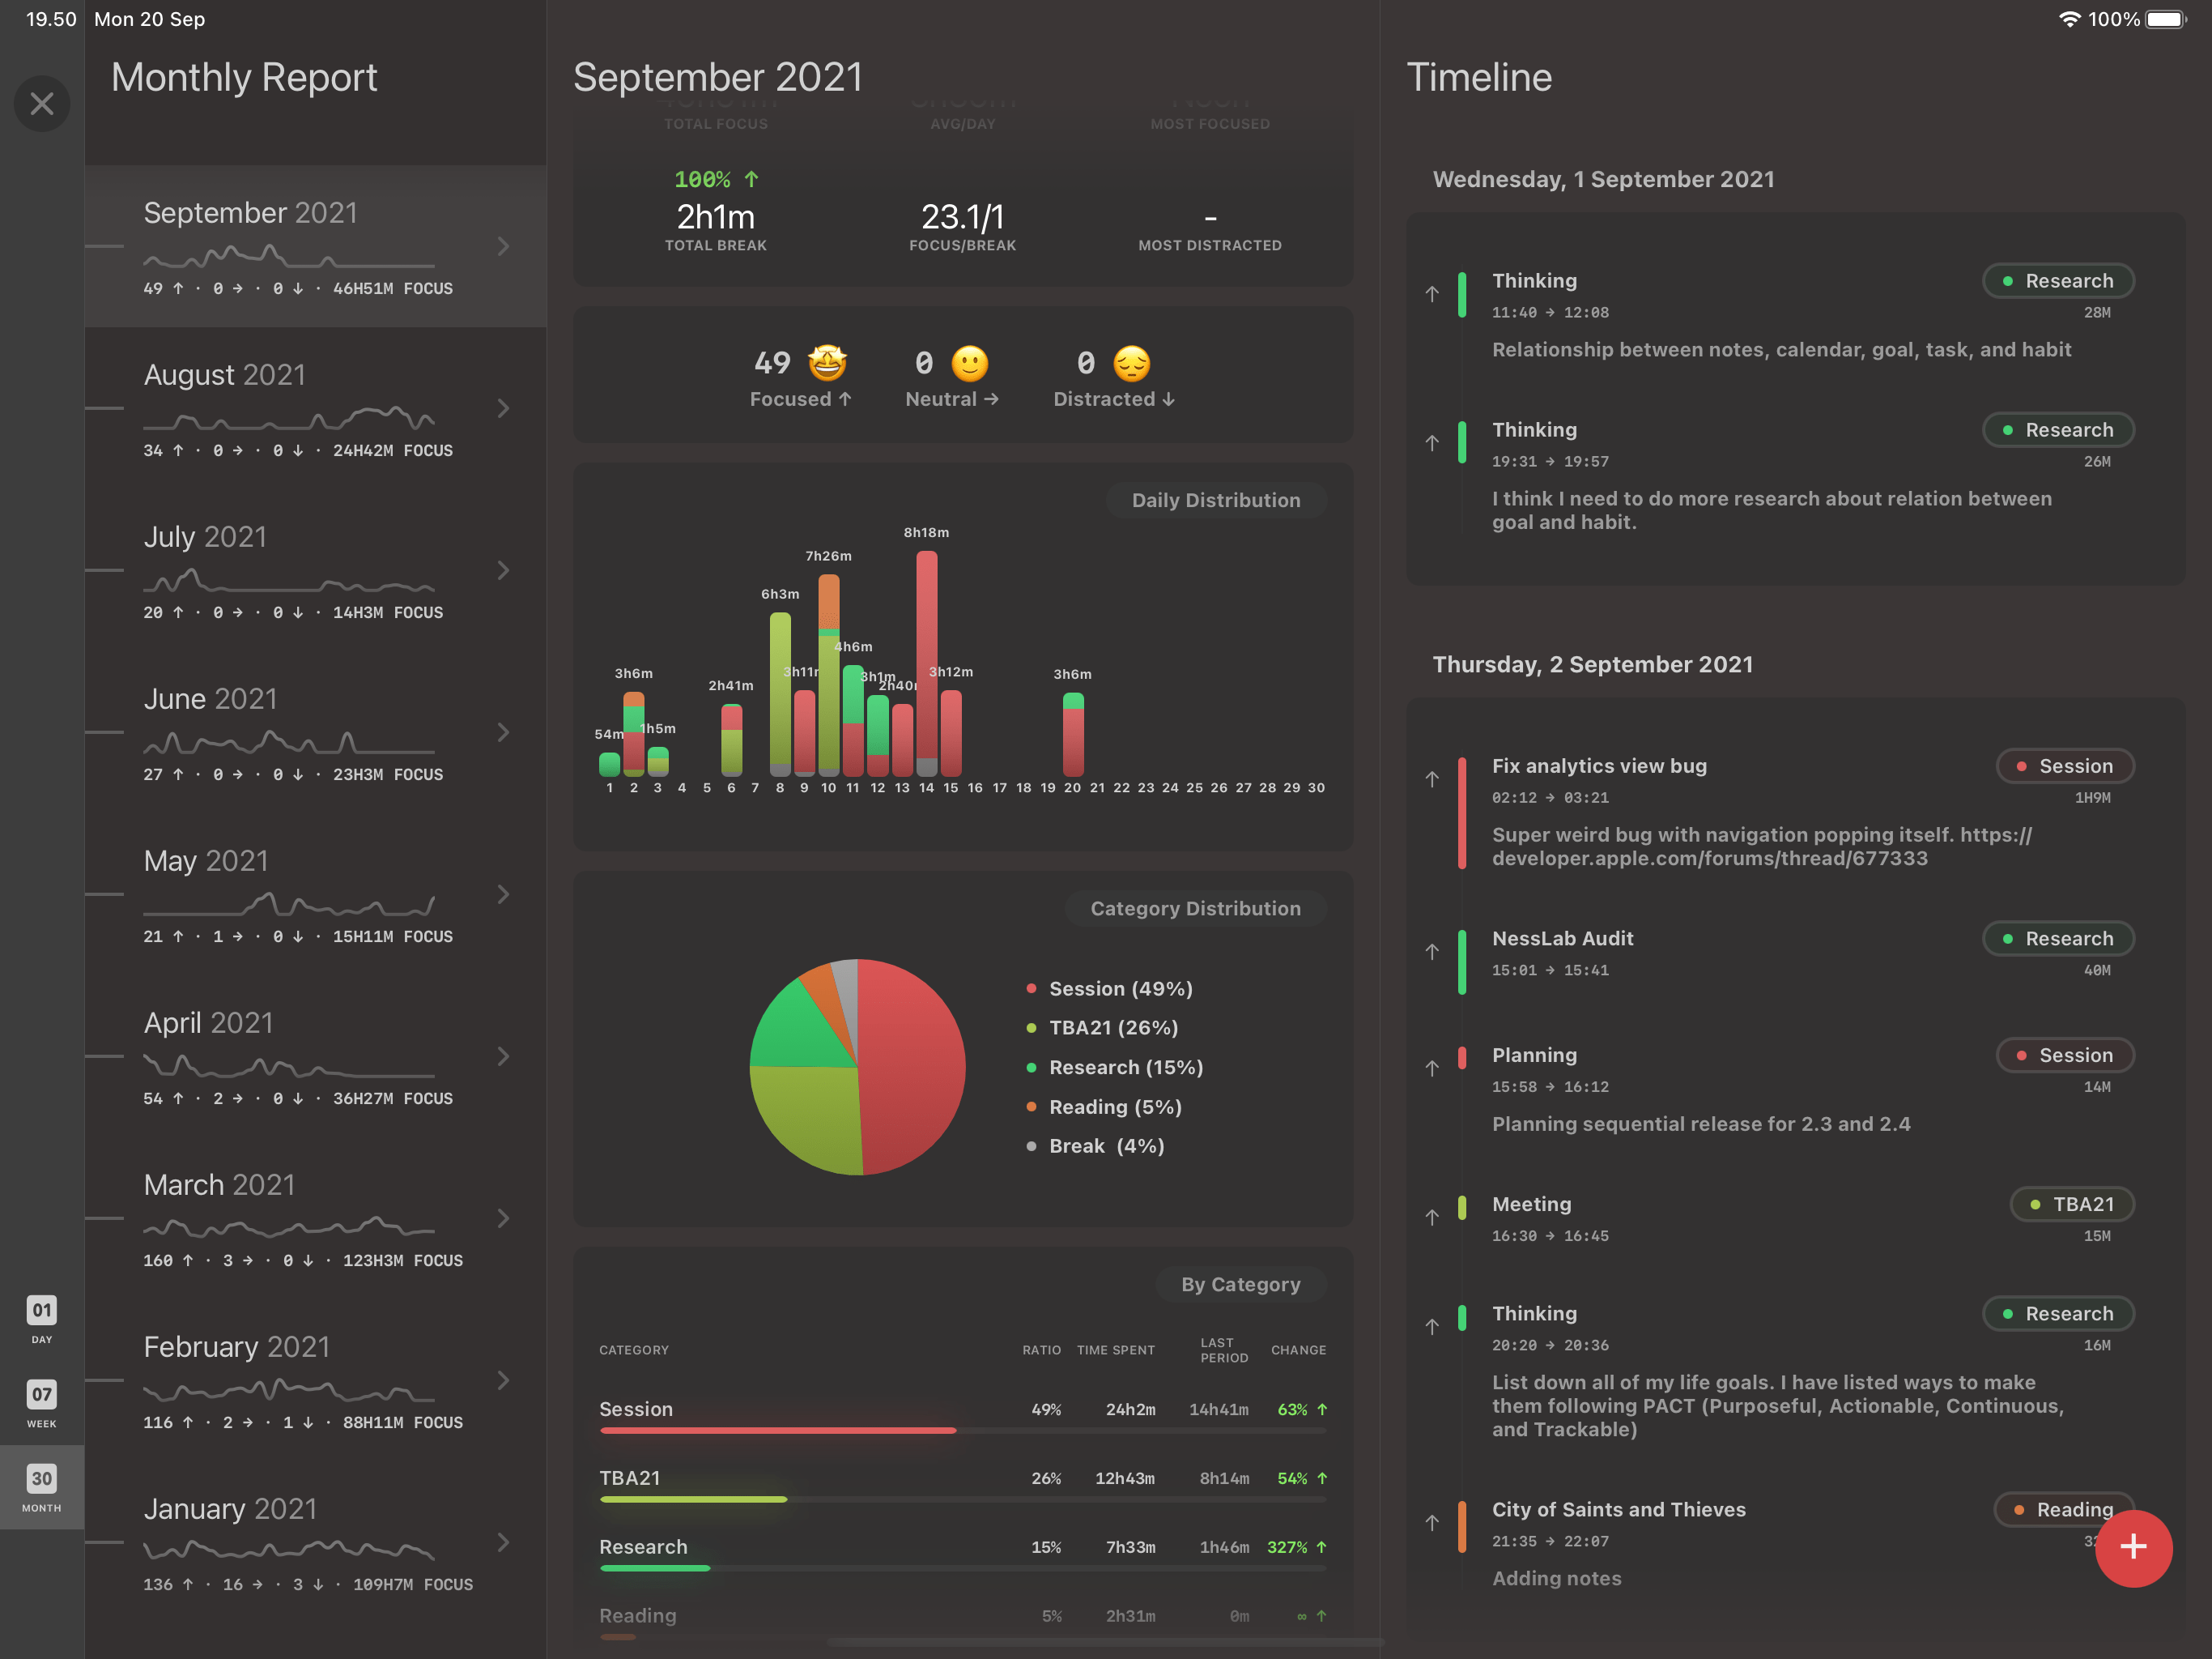Tap the Category Distribution label
The width and height of the screenshot is (2212, 1659).
click(1195, 909)
